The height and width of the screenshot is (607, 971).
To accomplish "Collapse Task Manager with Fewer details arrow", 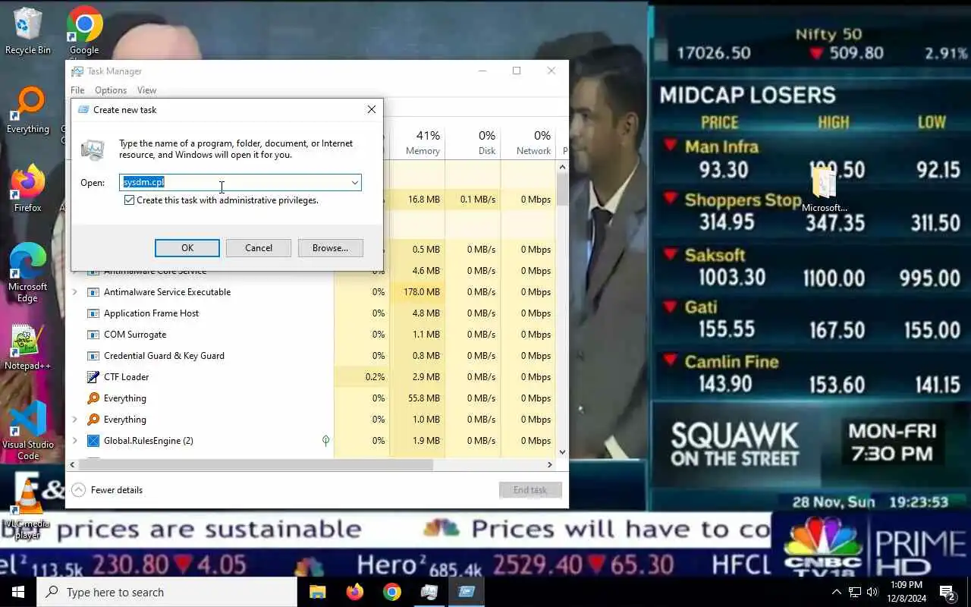I will [78, 490].
